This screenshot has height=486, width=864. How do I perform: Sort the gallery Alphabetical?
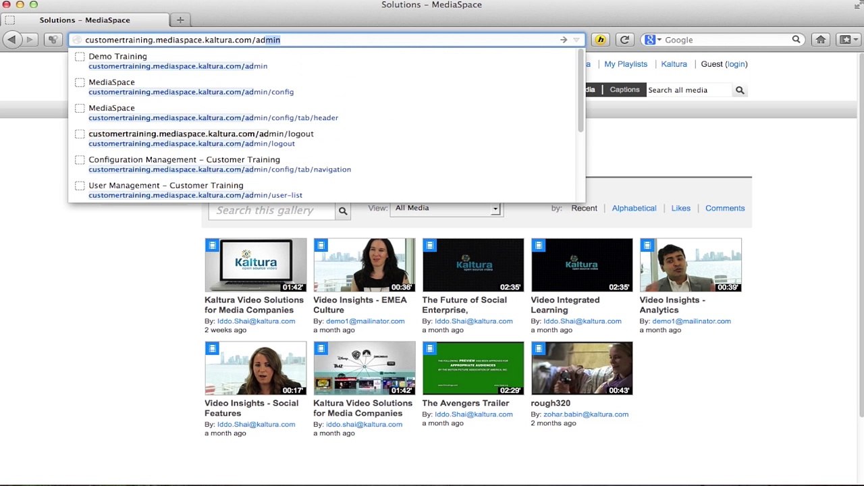634,209
